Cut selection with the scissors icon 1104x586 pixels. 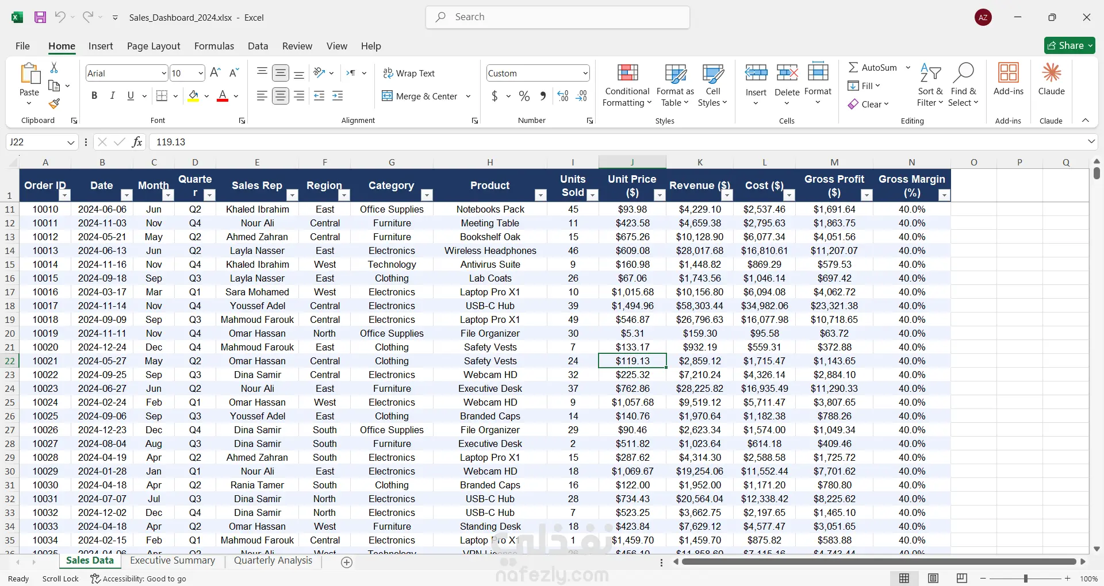(54, 68)
